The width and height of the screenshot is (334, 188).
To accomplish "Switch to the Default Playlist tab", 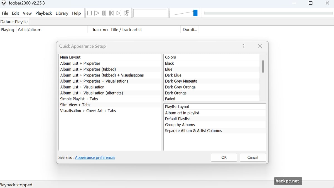I will pos(14,22).
